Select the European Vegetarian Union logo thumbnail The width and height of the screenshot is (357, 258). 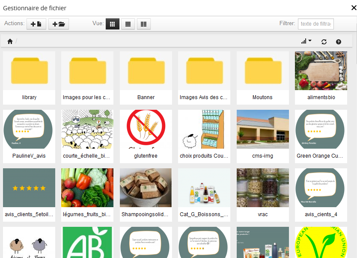coord(321,242)
